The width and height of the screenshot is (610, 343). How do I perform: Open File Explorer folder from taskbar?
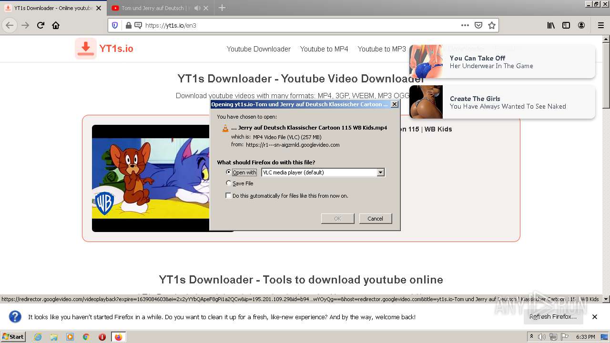click(x=54, y=337)
